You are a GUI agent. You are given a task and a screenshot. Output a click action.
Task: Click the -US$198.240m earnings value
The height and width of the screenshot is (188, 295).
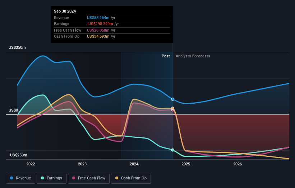100,24
